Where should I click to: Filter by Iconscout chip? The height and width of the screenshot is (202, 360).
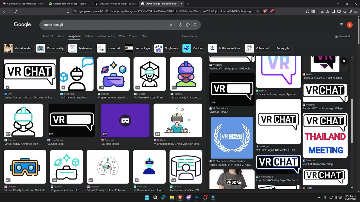tap(110, 48)
